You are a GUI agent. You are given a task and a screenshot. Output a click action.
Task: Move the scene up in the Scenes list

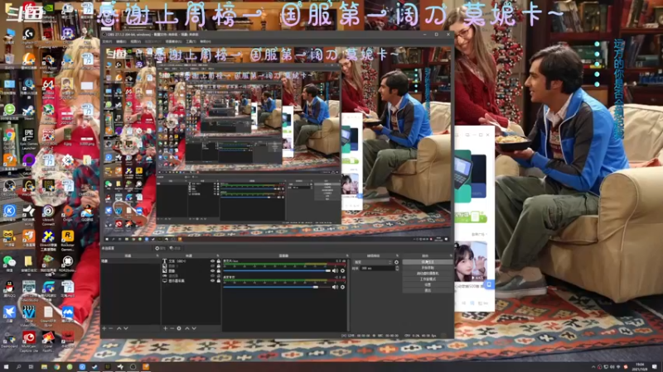[119, 328]
